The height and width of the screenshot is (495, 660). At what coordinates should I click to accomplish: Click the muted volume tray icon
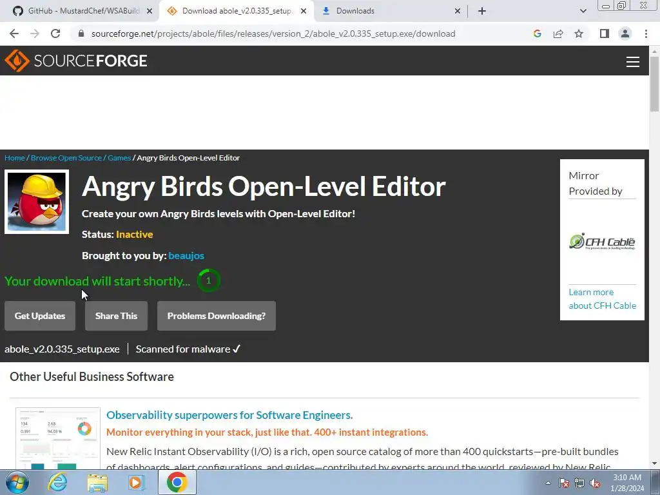click(x=595, y=483)
